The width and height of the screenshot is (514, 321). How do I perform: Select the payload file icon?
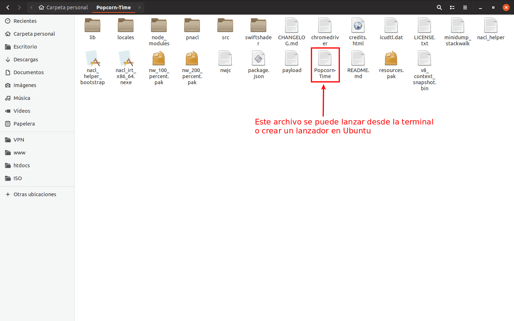[x=292, y=58]
